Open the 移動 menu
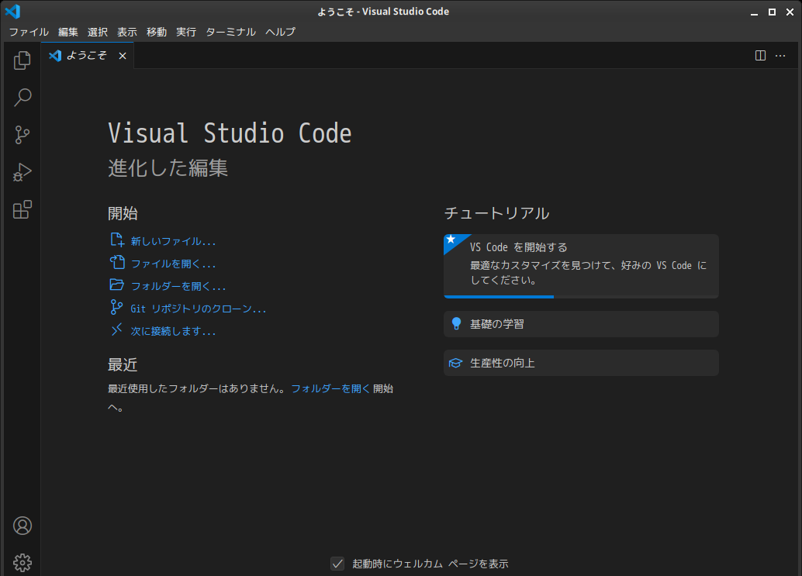This screenshot has height=576, width=802. 157,32
